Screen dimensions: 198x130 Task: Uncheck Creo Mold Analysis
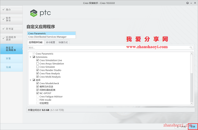click(x=38, y=77)
